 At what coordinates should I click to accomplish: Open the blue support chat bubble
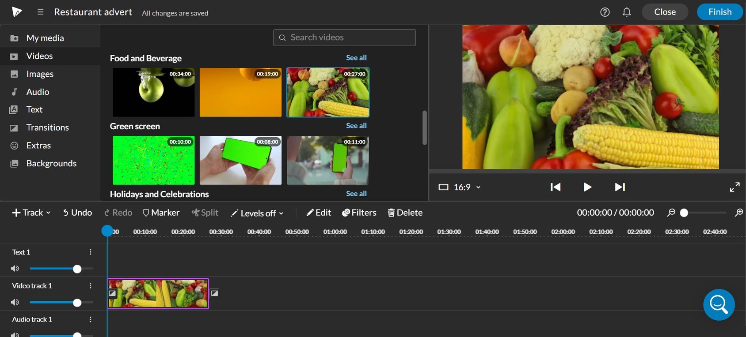[719, 305]
